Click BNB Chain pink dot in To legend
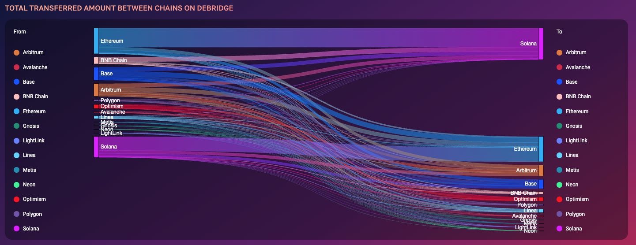This screenshot has width=636, height=245. tap(560, 97)
